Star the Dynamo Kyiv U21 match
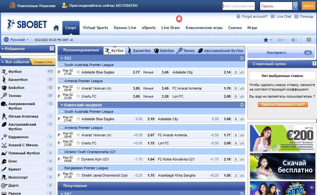This screenshot has height=195, width=317. tap(78, 159)
